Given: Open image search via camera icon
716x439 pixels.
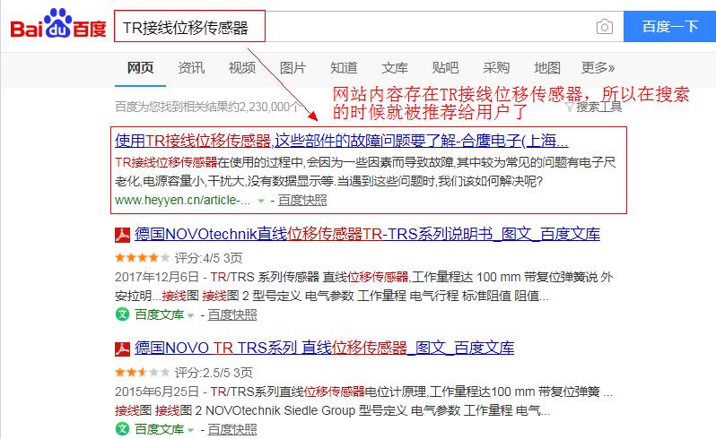Looking at the screenshot, I should (x=605, y=26).
